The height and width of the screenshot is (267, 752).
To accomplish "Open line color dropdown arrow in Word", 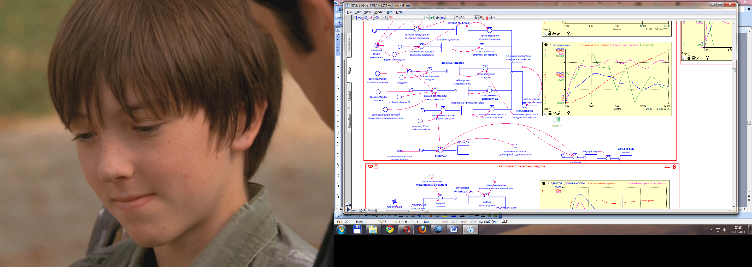I will pyautogui.click(x=458, y=215).
